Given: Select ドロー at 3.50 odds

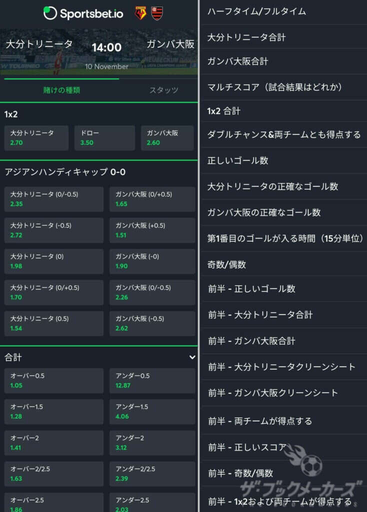Looking at the screenshot, I should point(104,138).
